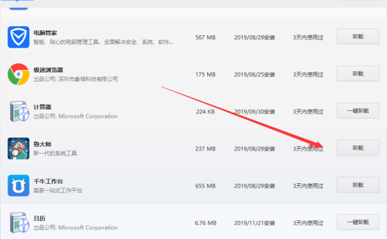This screenshot has width=387, height=239.
Task: Click the 567 MB size value
Action: click(205, 37)
